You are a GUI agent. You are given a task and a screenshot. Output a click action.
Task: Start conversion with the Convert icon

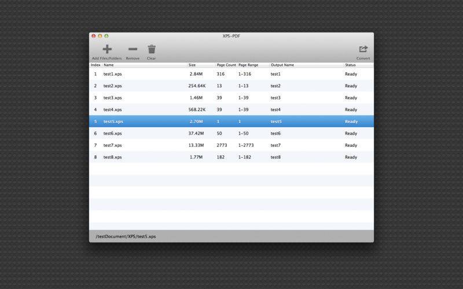[363, 50]
